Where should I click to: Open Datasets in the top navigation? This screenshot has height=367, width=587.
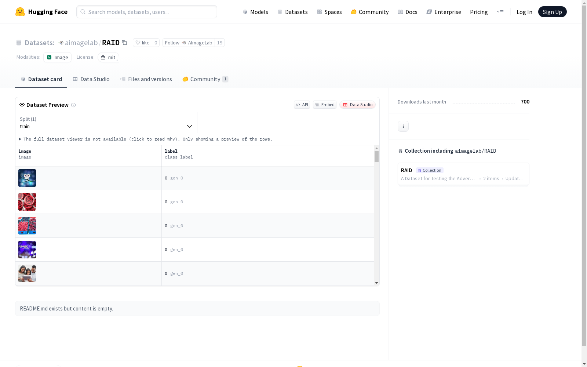coord(292,12)
